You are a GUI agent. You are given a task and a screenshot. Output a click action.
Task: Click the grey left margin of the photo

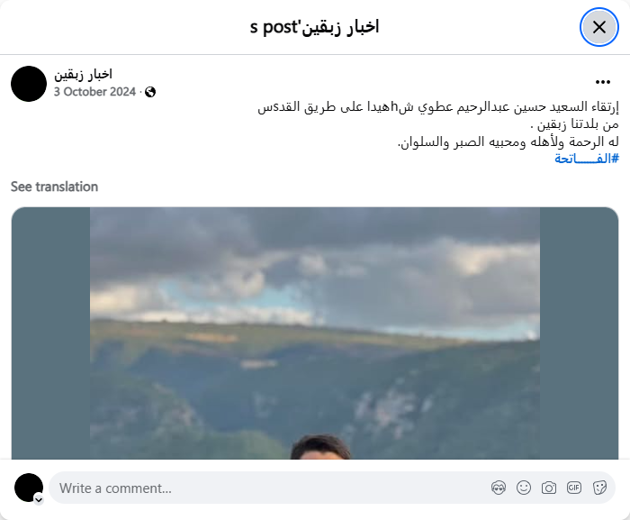(x=50, y=333)
